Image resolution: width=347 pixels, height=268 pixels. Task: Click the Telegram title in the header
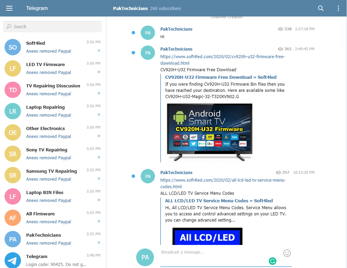(x=37, y=8)
